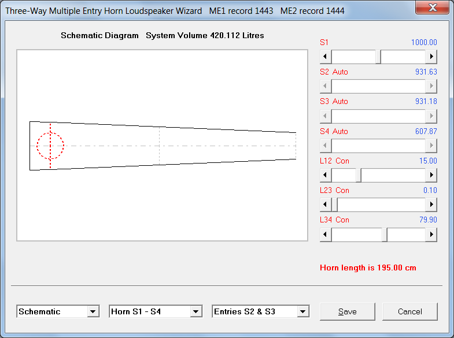This screenshot has width=454, height=338.
Task: Close the Horn Loudspeaker Wizard window
Action: coord(432,8)
